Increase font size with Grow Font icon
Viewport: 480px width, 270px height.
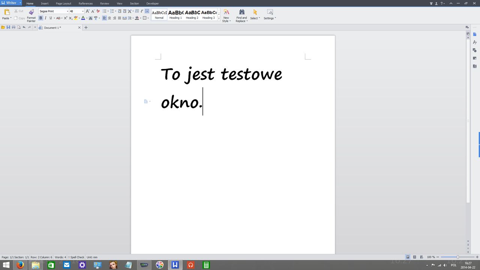point(88,11)
